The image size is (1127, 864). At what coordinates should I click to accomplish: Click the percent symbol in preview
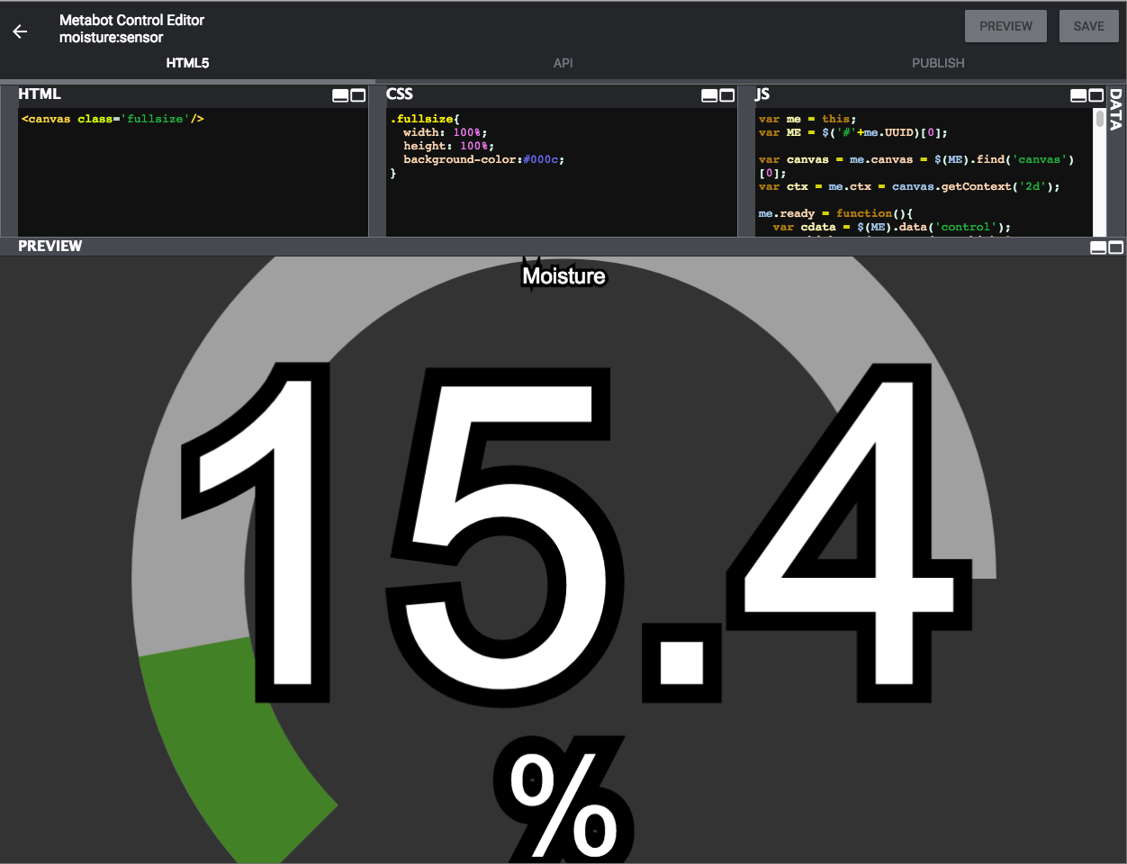(x=563, y=803)
